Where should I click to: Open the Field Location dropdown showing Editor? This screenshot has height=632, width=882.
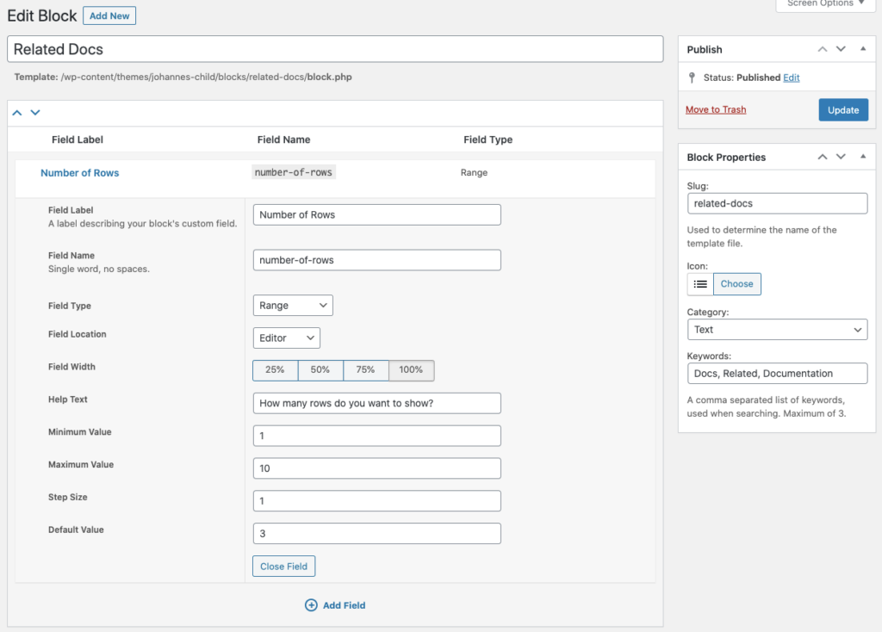(286, 338)
